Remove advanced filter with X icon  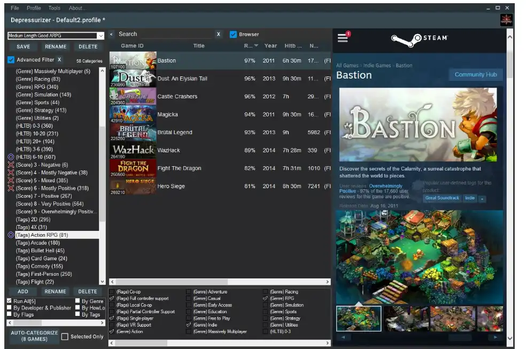(59, 60)
